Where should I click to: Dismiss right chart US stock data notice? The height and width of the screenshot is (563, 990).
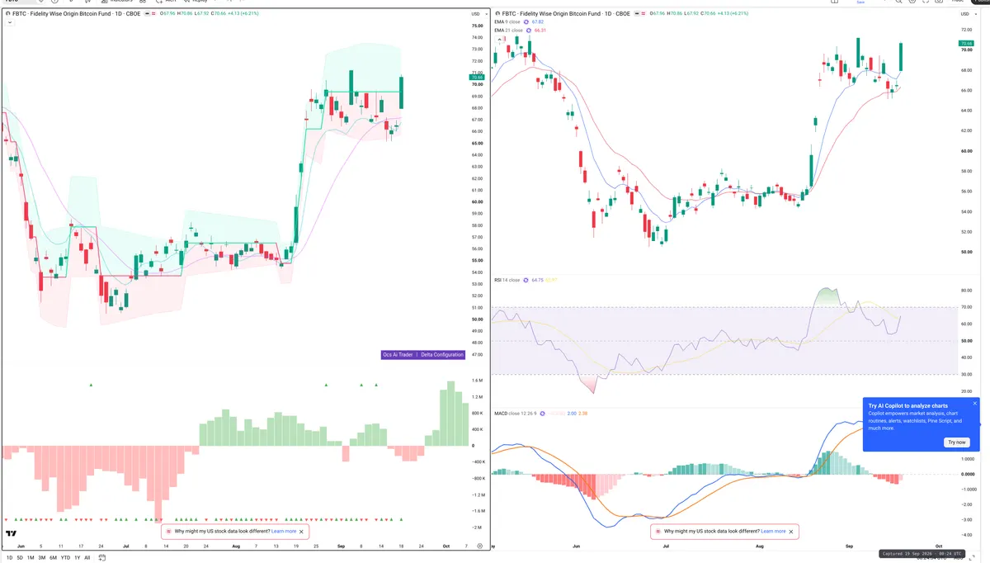[x=791, y=532]
